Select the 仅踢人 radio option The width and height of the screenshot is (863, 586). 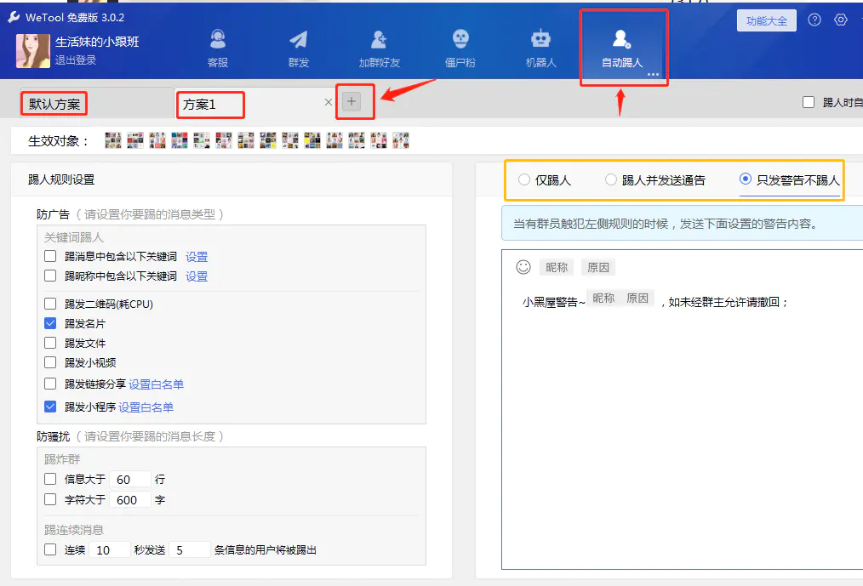pos(524,179)
